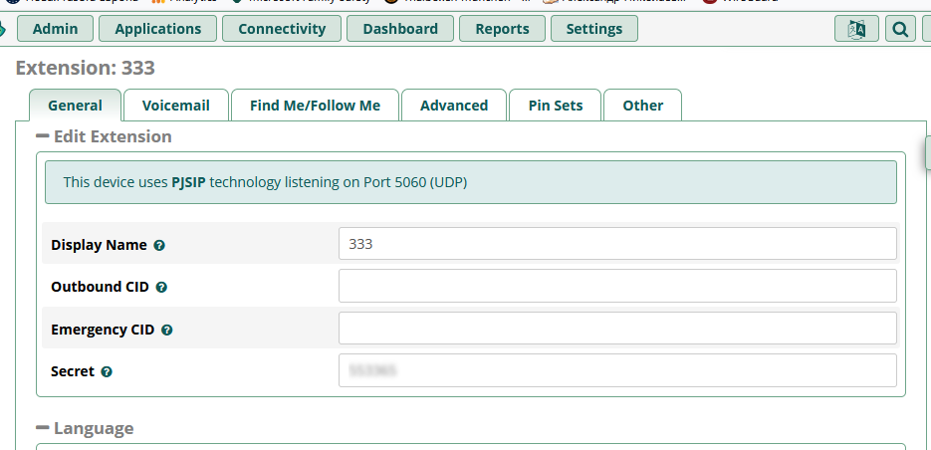This screenshot has width=931, height=450.
Task: Open the Reports menu
Action: 502,29
